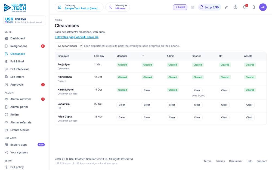The width and height of the screenshot is (272, 170).
Task: Open the Company selector Sample Tech Pvt Ltd
Action: tap(79, 7)
